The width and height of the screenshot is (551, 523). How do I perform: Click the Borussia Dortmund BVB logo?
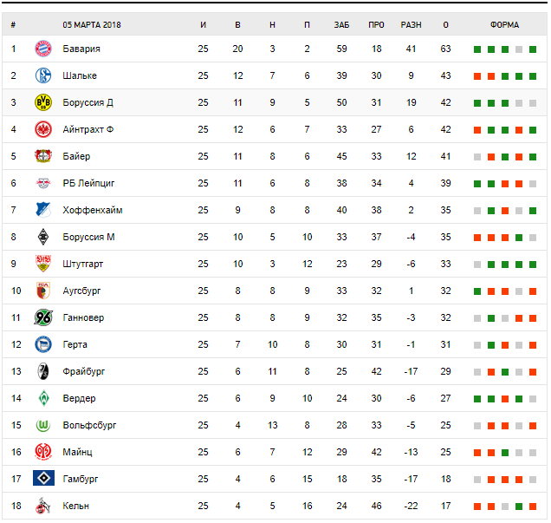pos(43,102)
